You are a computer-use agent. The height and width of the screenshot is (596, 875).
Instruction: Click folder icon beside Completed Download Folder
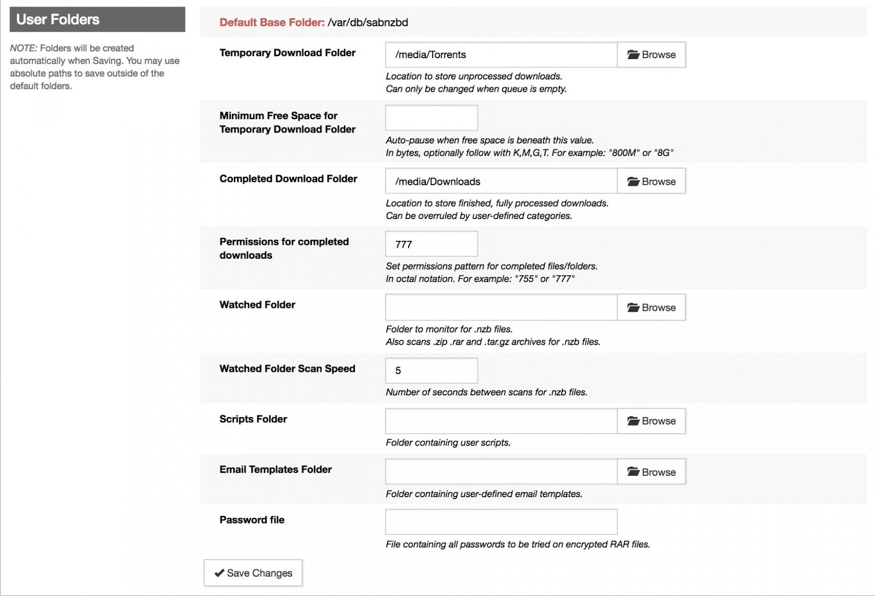[633, 182]
